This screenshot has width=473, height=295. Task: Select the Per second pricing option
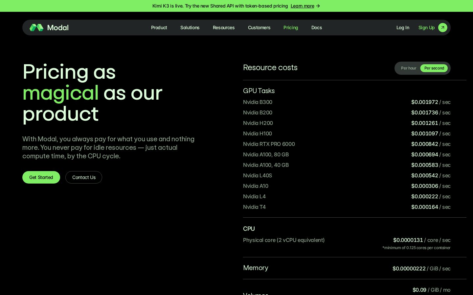(434, 68)
